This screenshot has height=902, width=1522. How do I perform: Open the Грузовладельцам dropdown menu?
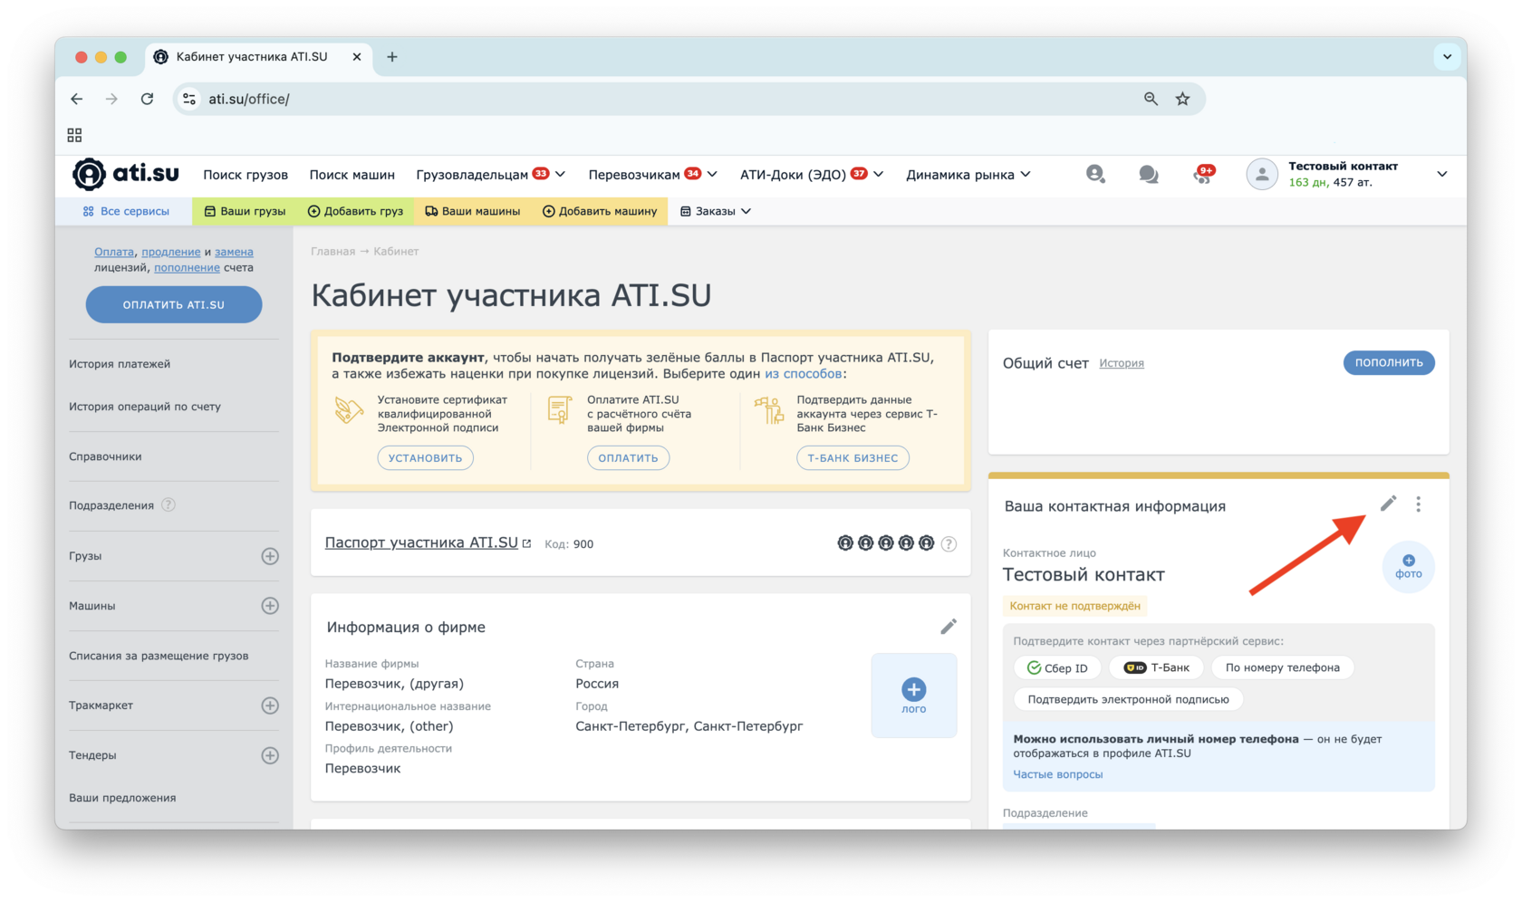point(489,175)
